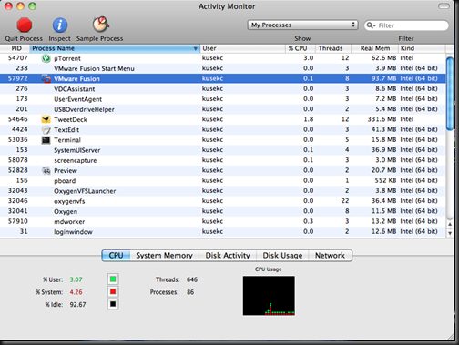
Task: Click the CPU Usage graph
Action: (x=269, y=296)
